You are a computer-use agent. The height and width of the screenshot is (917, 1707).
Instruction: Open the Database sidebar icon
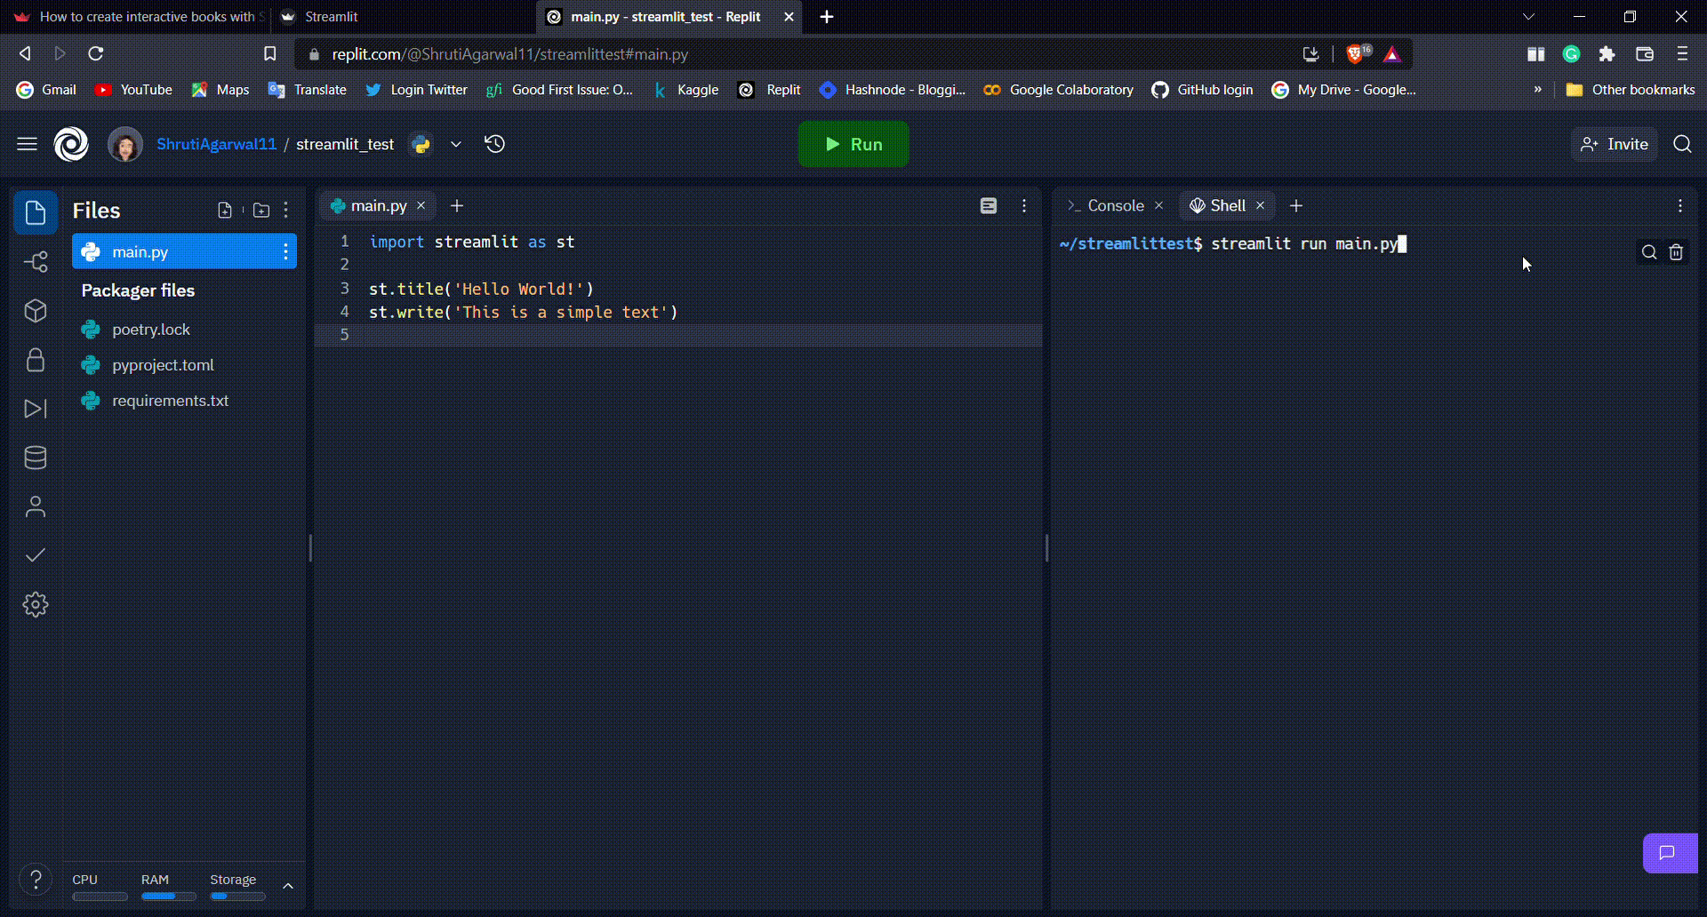pyautogui.click(x=36, y=458)
